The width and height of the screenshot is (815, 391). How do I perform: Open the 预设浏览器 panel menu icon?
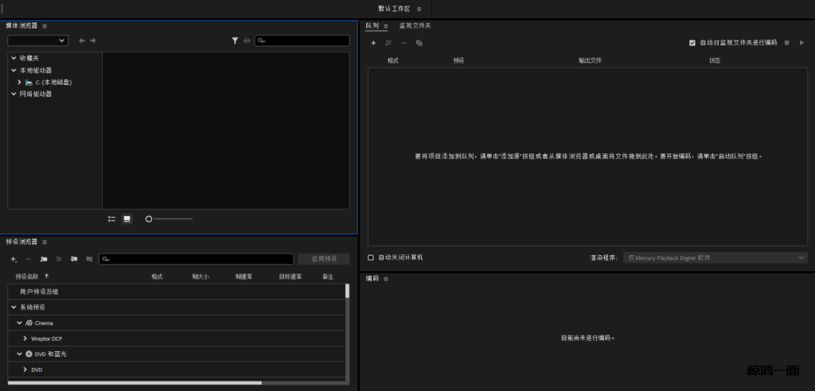click(45, 242)
